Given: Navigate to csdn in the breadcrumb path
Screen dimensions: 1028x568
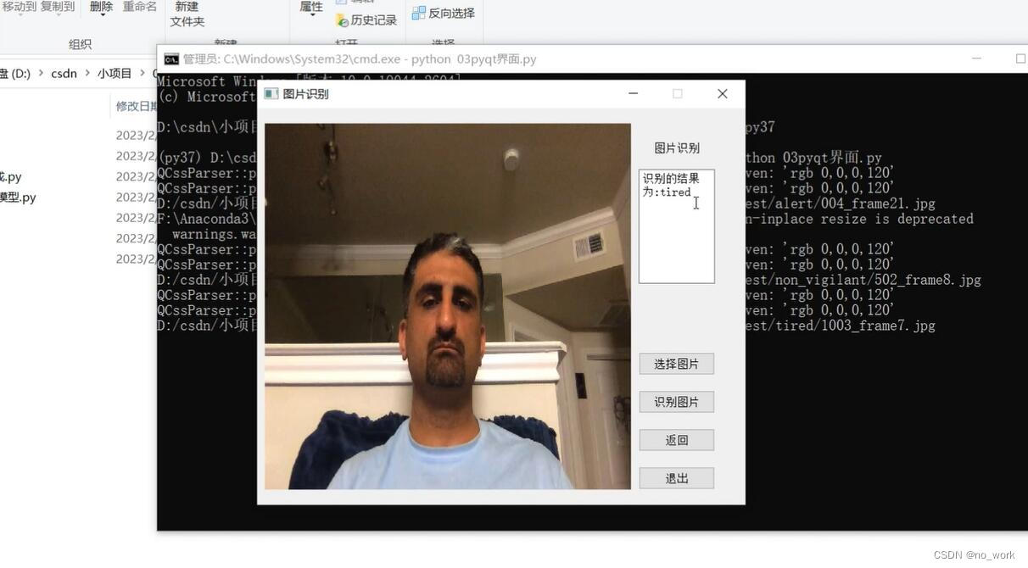Looking at the screenshot, I should (64, 73).
